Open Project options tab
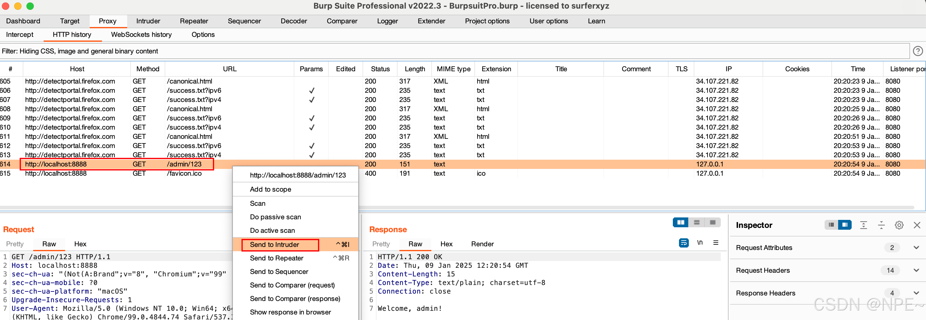This screenshot has width=926, height=320. [487, 21]
